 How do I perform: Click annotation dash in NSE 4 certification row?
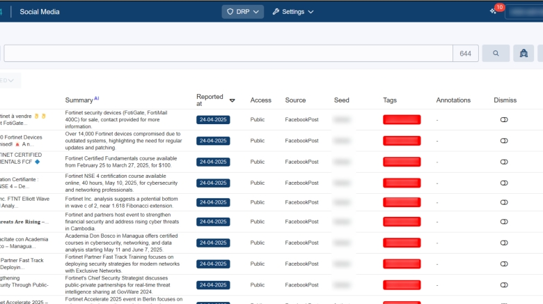point(437,183)
